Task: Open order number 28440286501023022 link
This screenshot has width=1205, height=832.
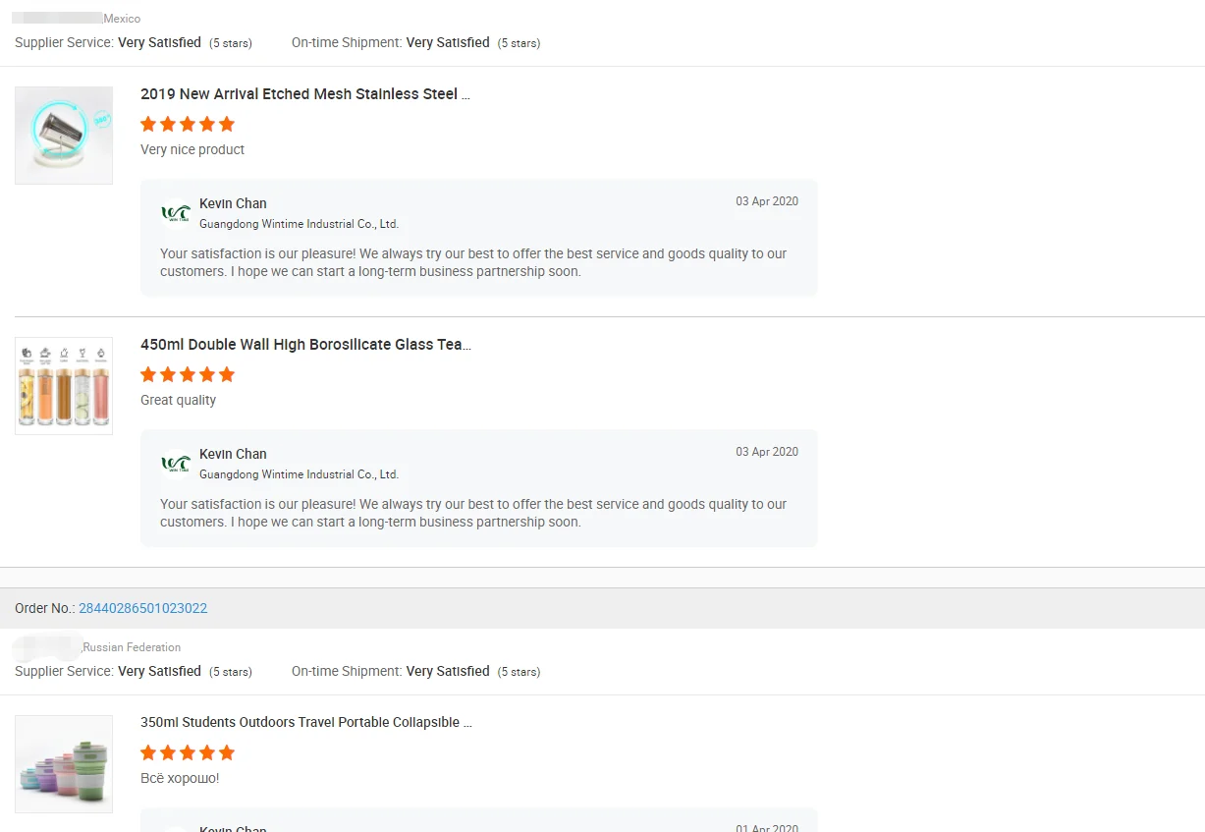Action: (x=142, y=608)
